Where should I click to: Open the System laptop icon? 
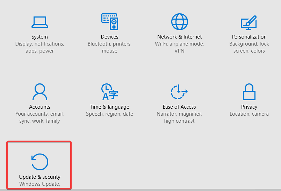[39, 22]
